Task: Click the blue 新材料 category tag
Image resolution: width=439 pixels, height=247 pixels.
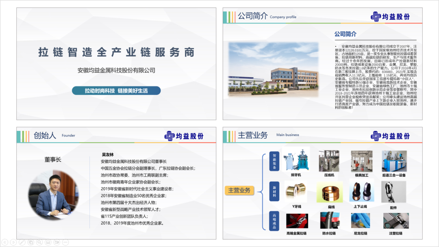Action: 274,191
